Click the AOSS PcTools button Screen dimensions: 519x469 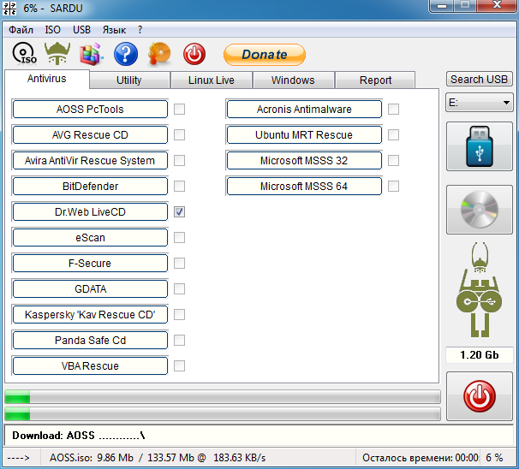coord(90,110)
